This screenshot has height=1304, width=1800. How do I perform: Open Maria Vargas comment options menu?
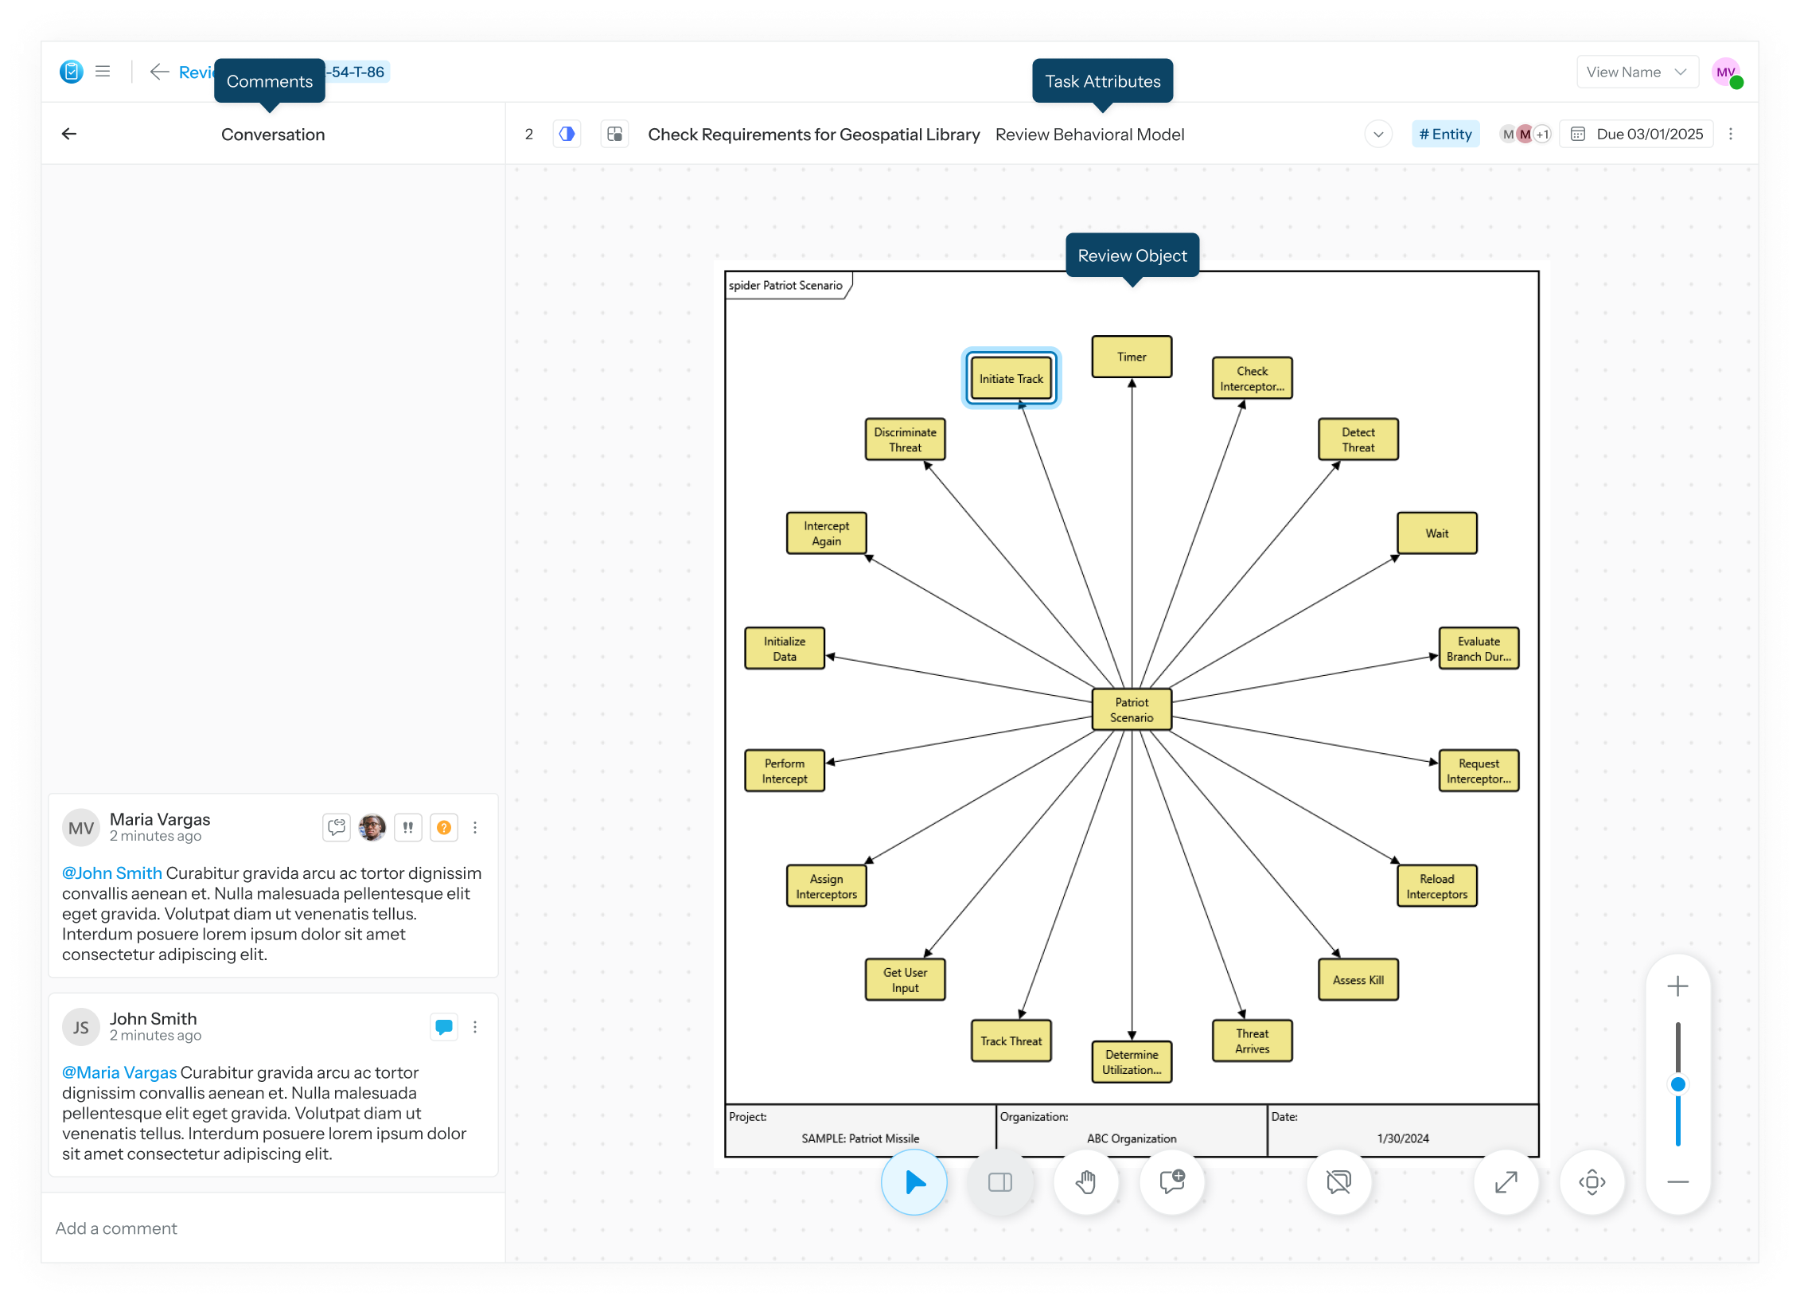[x=475, y=828]
